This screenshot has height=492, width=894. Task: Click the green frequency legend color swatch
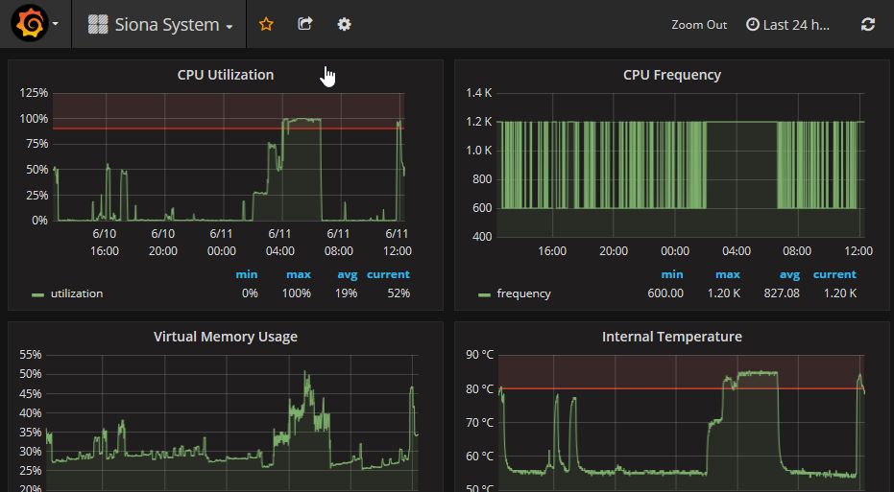pos(484,295)
